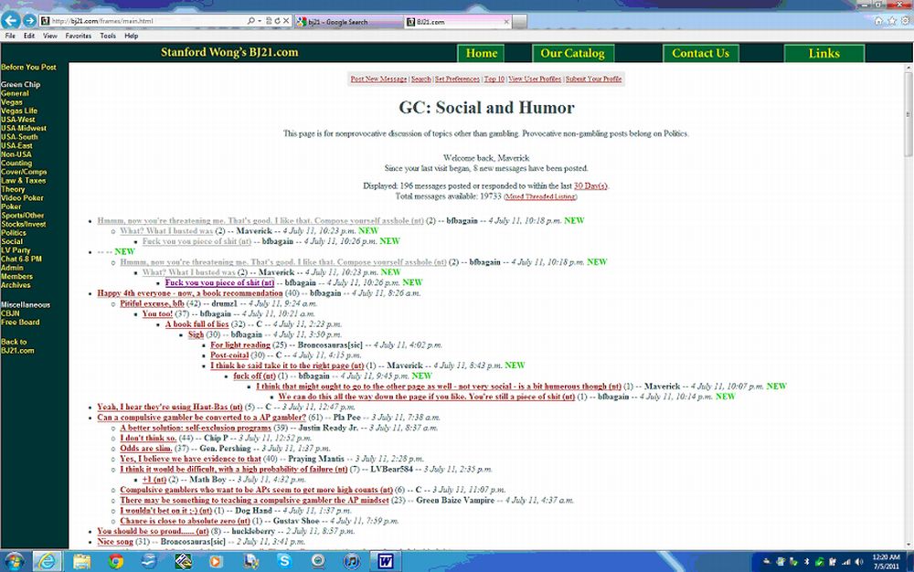Viewport: 914px width, 572px height.
Task: Open Stocks/Invest board in sidebar
Action: pyautogui.click(x=24, y=224)
